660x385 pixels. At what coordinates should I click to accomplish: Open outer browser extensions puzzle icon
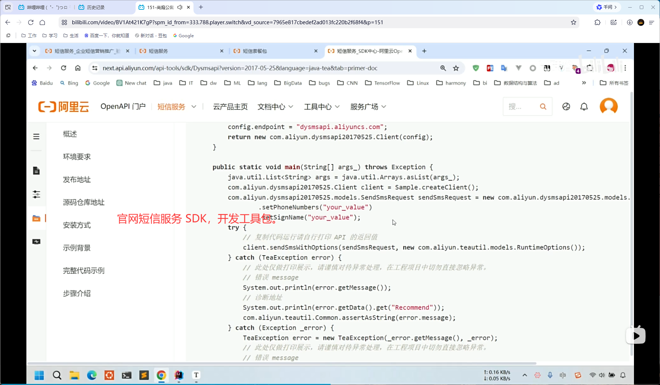(597, 22)
